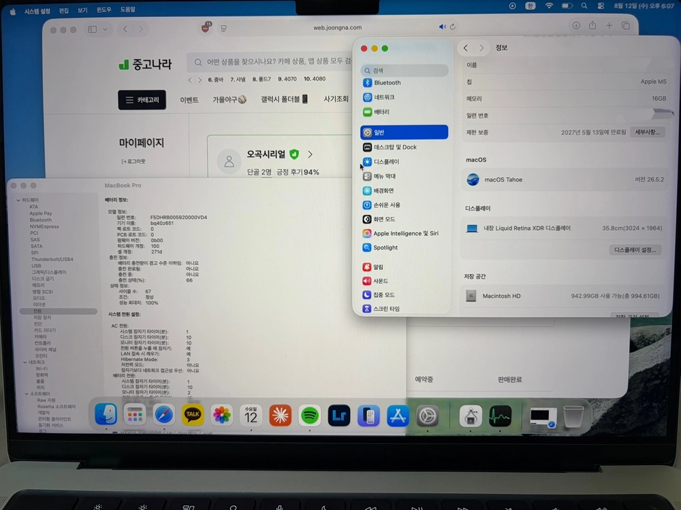Open Photos app from the Dock
This screenshot has height=510, width=681.
221,415
